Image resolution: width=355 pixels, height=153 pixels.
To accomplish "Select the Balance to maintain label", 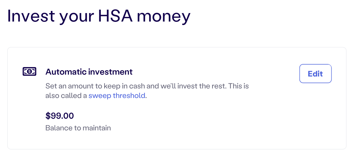I will [x=78, y=128].
